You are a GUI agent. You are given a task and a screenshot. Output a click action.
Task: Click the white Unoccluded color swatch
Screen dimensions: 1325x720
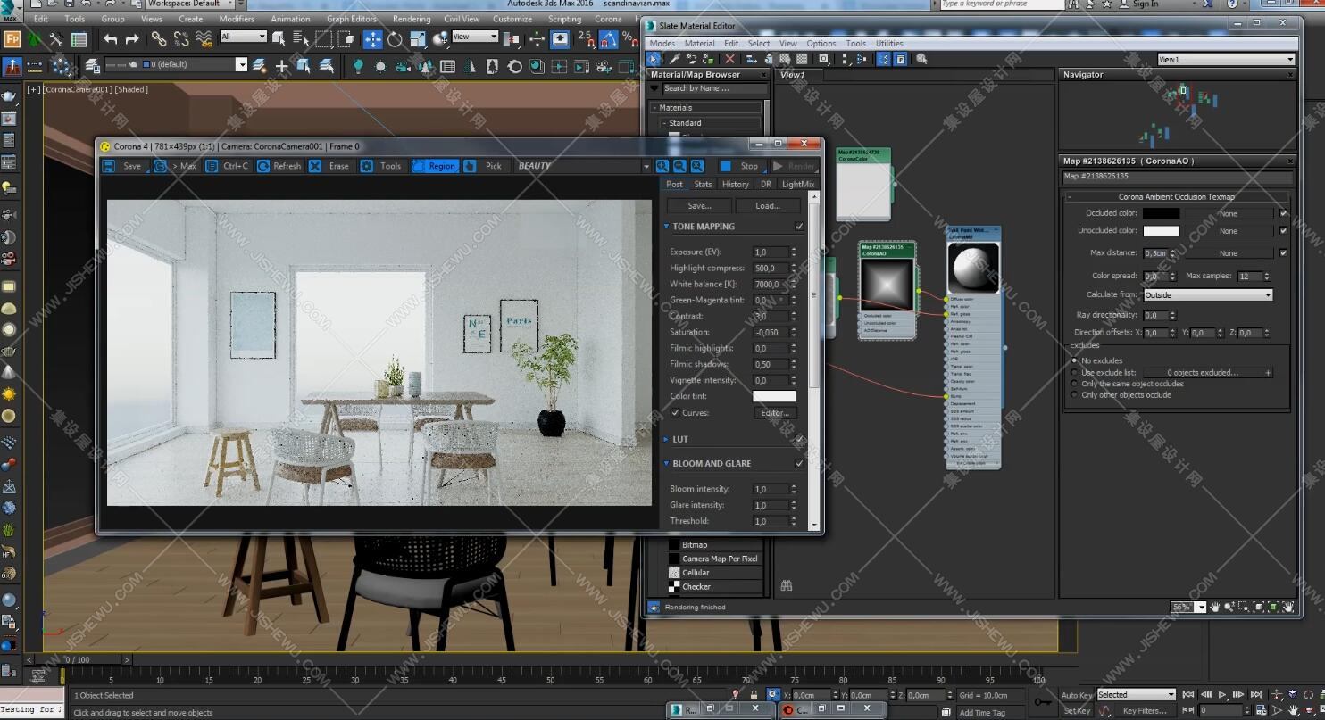tap(1162, 231)
